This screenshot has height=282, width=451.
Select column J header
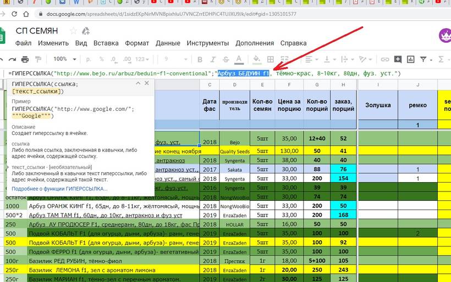point(417,84)
